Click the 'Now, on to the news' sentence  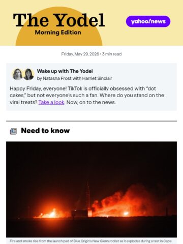[x=91, y=102]
